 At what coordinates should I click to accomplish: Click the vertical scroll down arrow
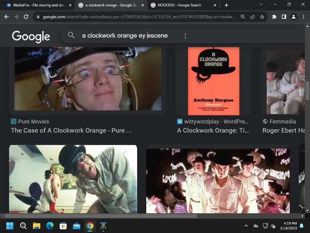click(x=307, y=211)
